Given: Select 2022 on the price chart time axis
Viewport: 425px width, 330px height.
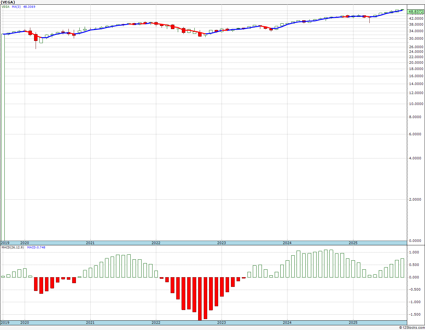Looking at the screenshot, I should (156, 243).
